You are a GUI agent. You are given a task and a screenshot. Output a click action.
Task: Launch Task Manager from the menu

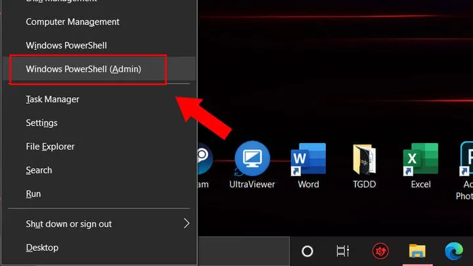click(53, 99)
